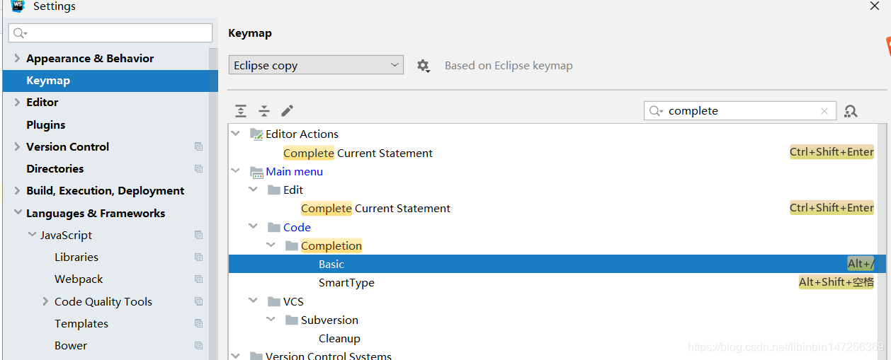This screenshot has width=891, height=360.
Task: Click the project-level icon beside Directories
Action: coord(198,168)
